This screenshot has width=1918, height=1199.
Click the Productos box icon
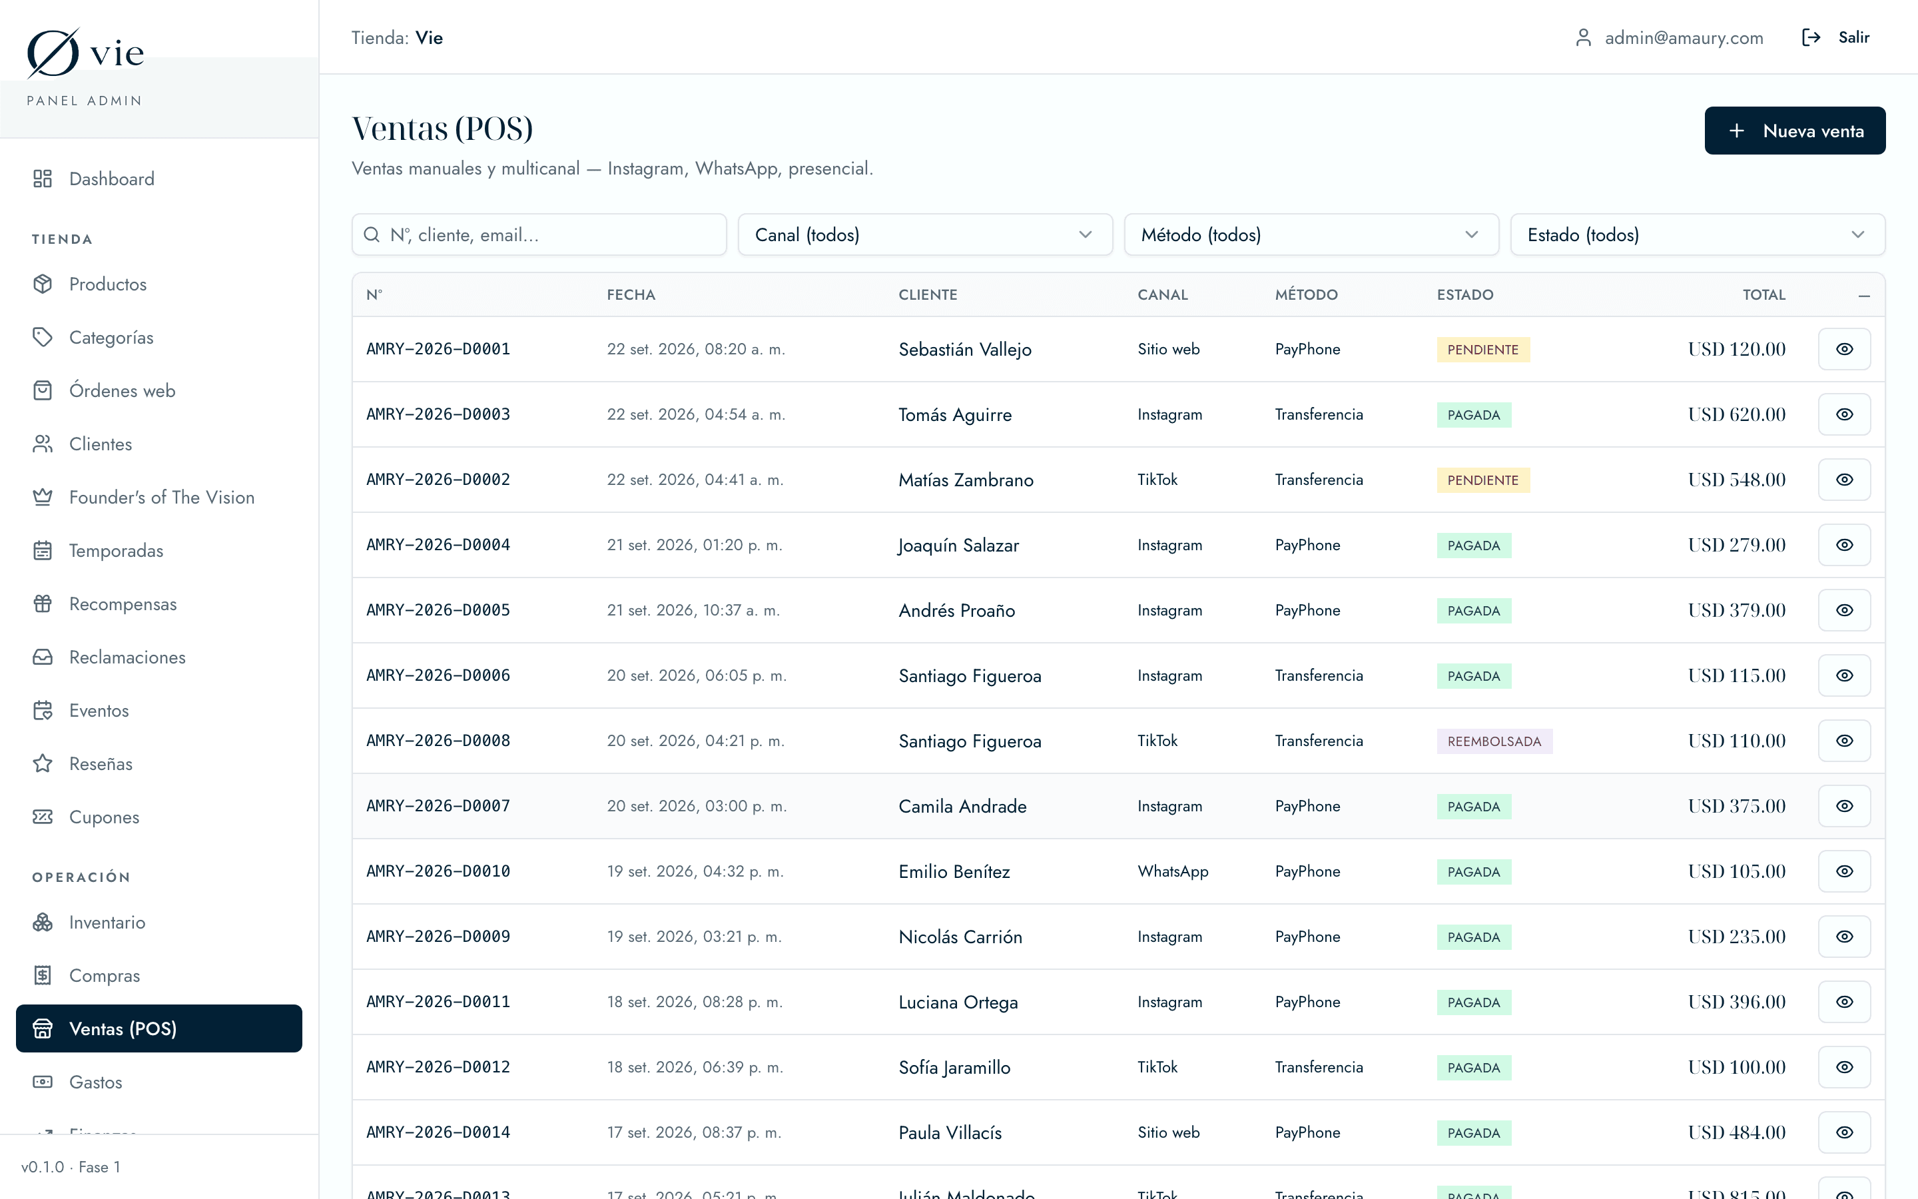43,284
